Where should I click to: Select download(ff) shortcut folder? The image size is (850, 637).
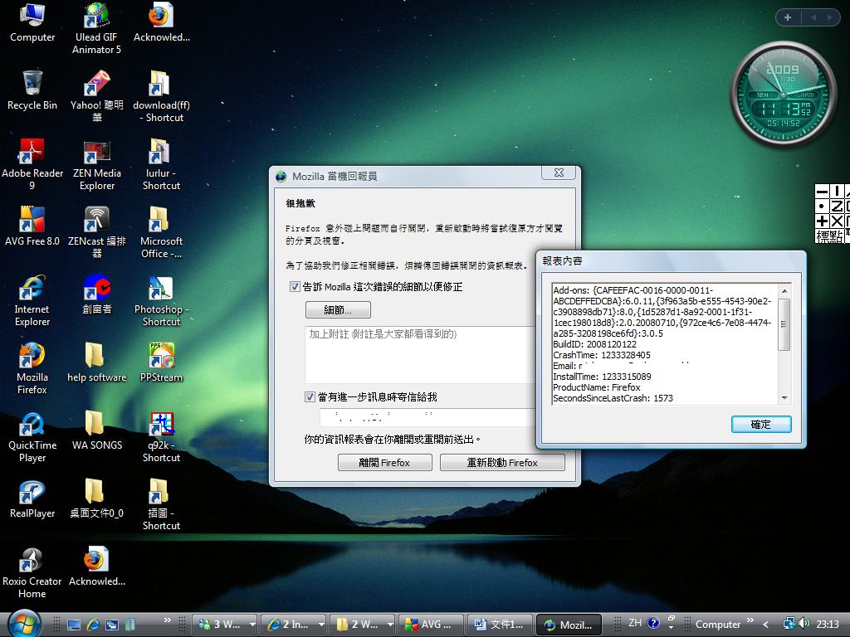[161, 96]
